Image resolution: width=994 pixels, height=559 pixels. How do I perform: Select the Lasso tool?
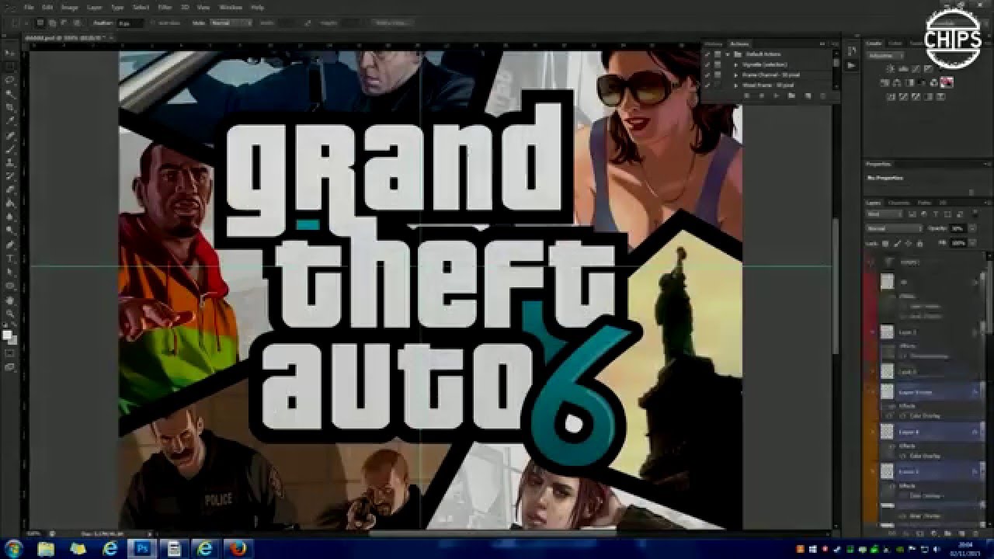(10, 79)
